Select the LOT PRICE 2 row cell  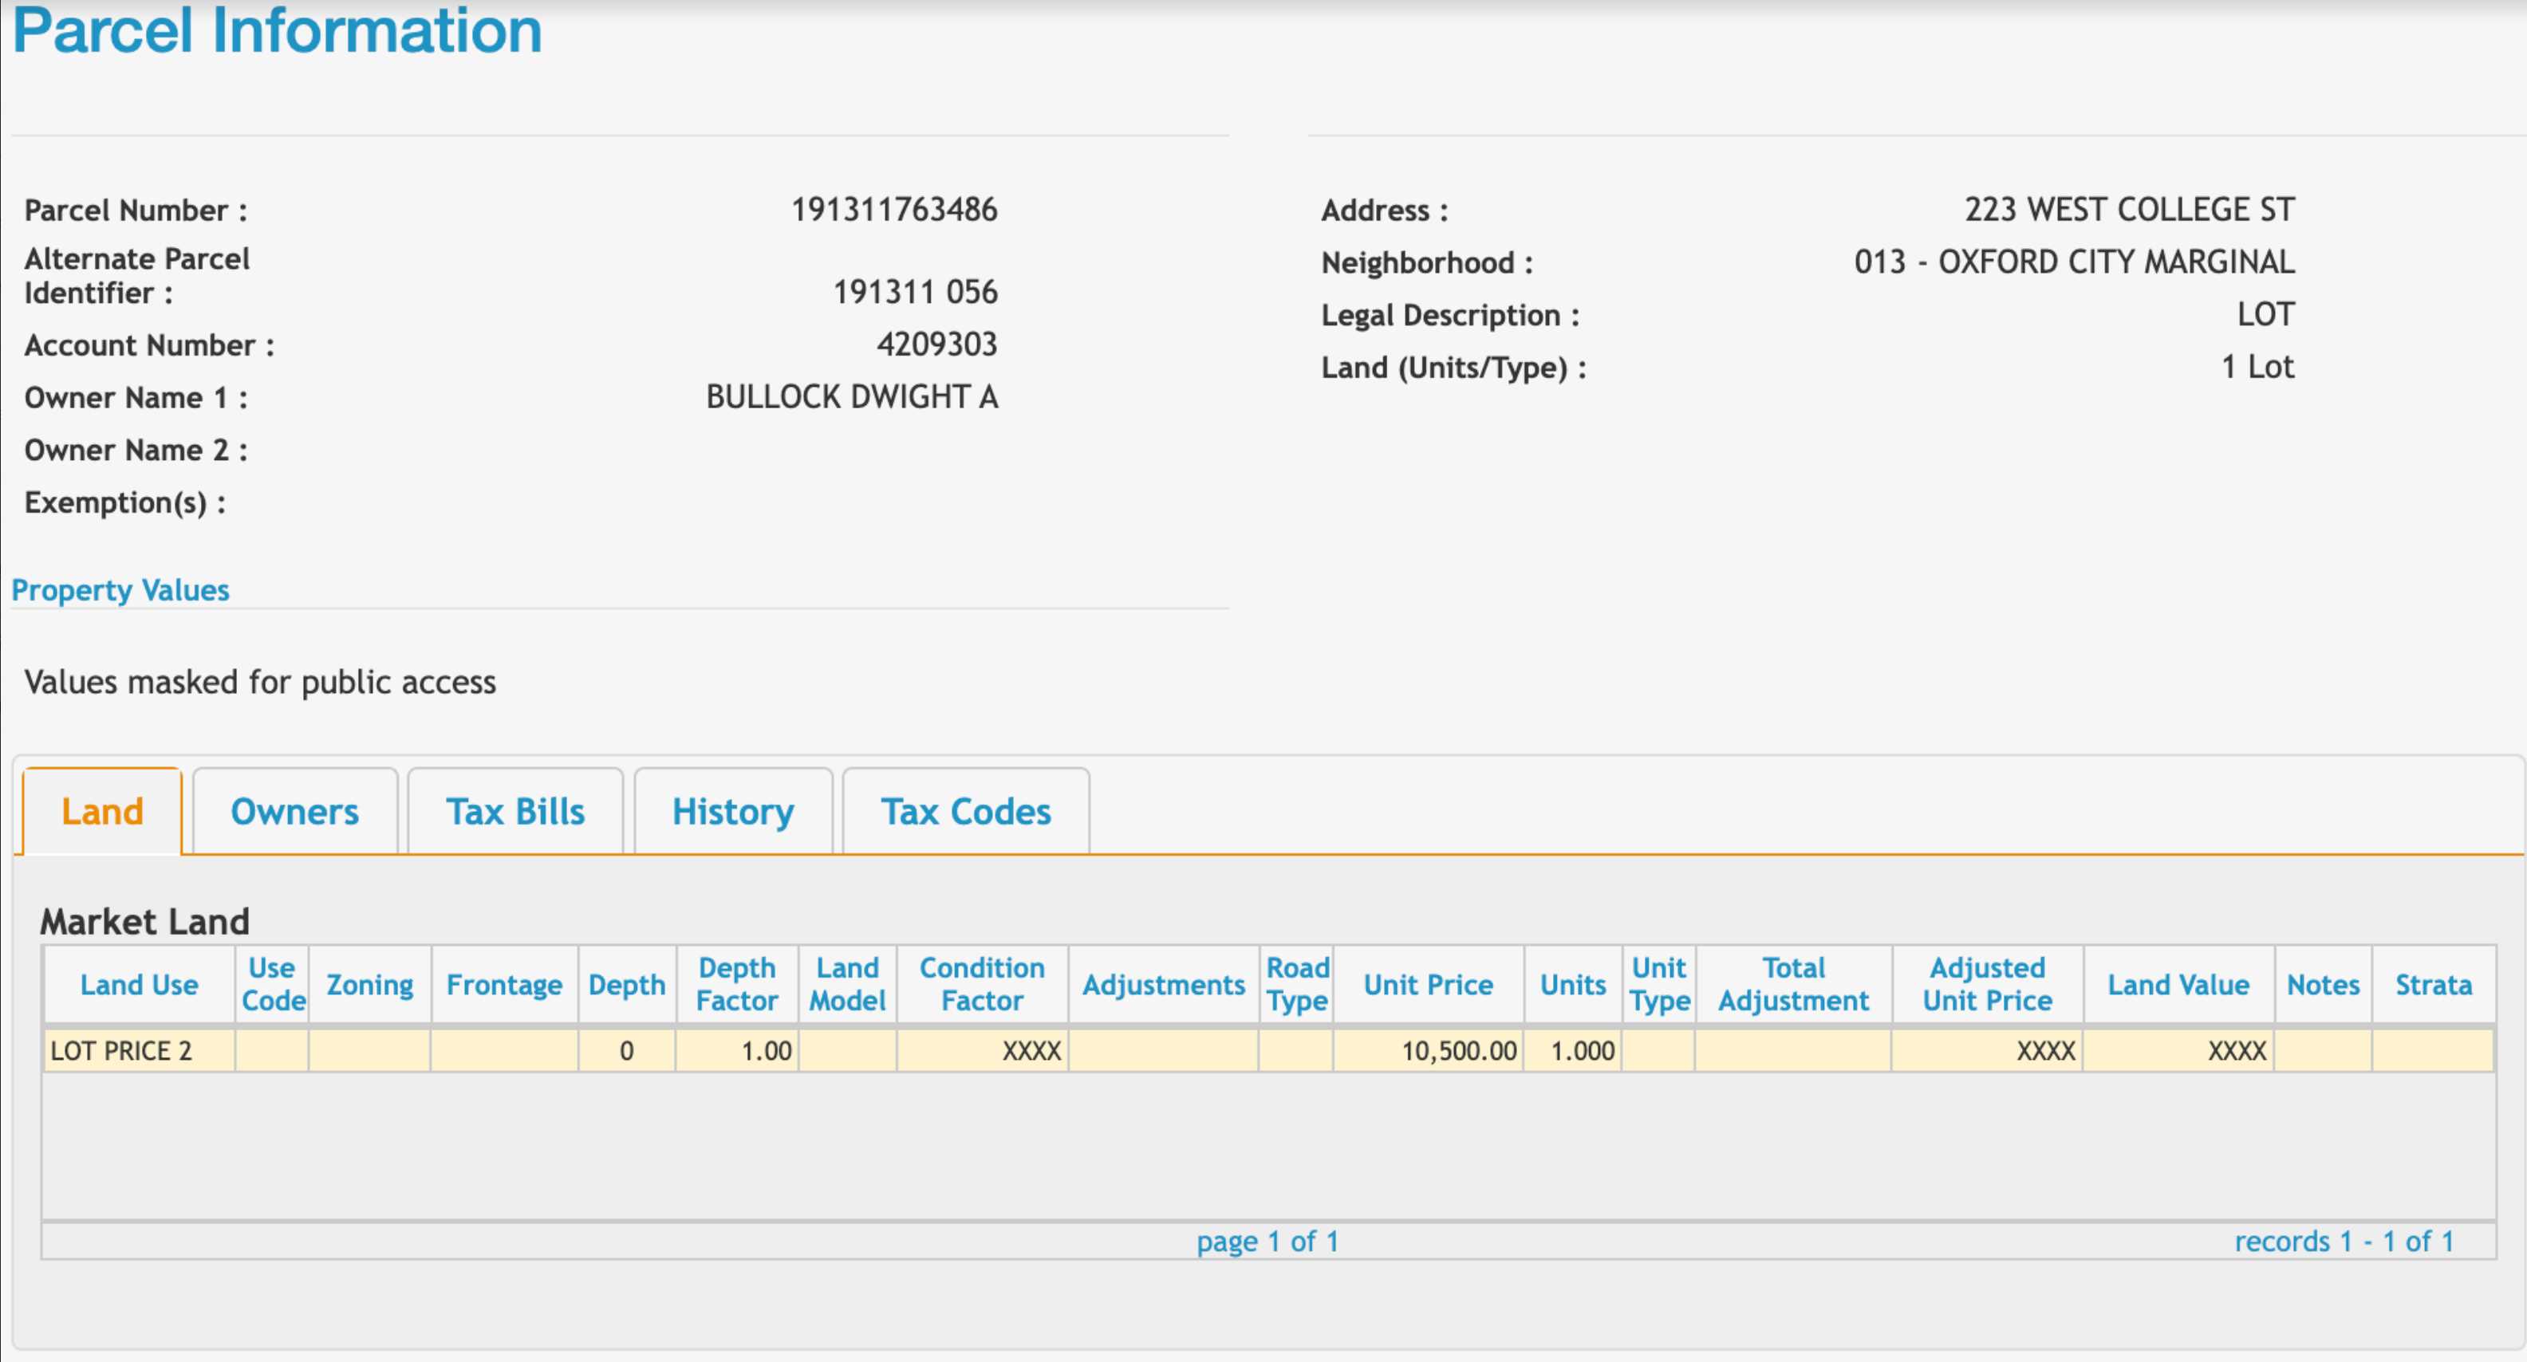point(140,1051)
